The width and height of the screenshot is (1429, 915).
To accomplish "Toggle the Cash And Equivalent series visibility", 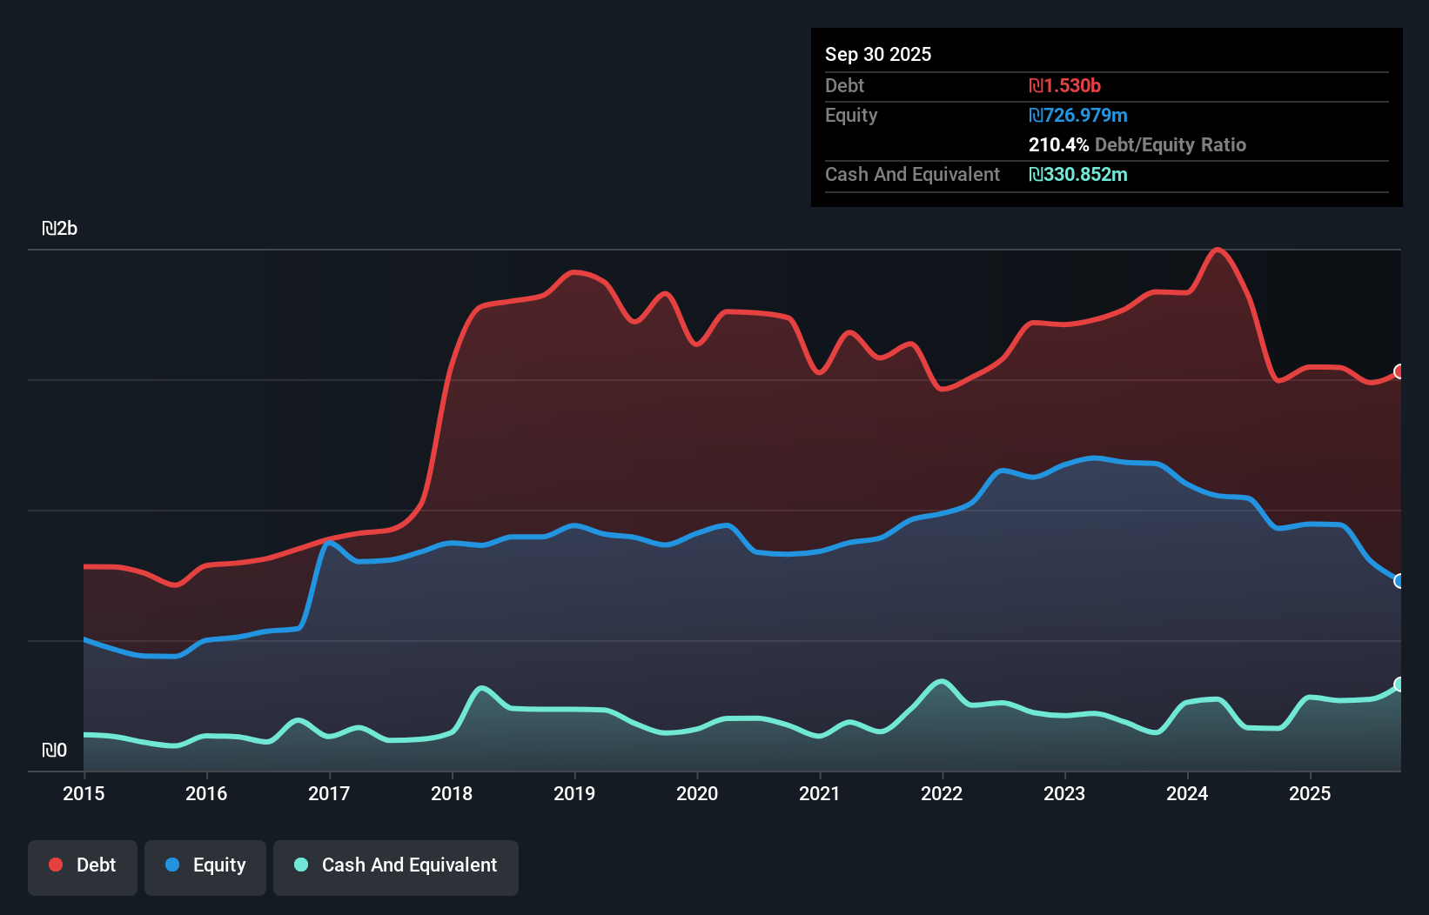I will [396, 865].
